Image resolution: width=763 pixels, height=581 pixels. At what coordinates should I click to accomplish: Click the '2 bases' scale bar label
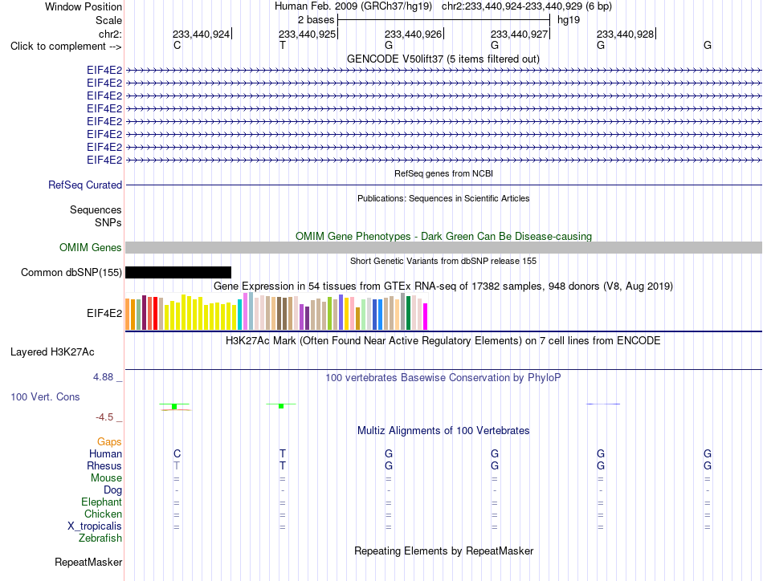coord(316,20)
